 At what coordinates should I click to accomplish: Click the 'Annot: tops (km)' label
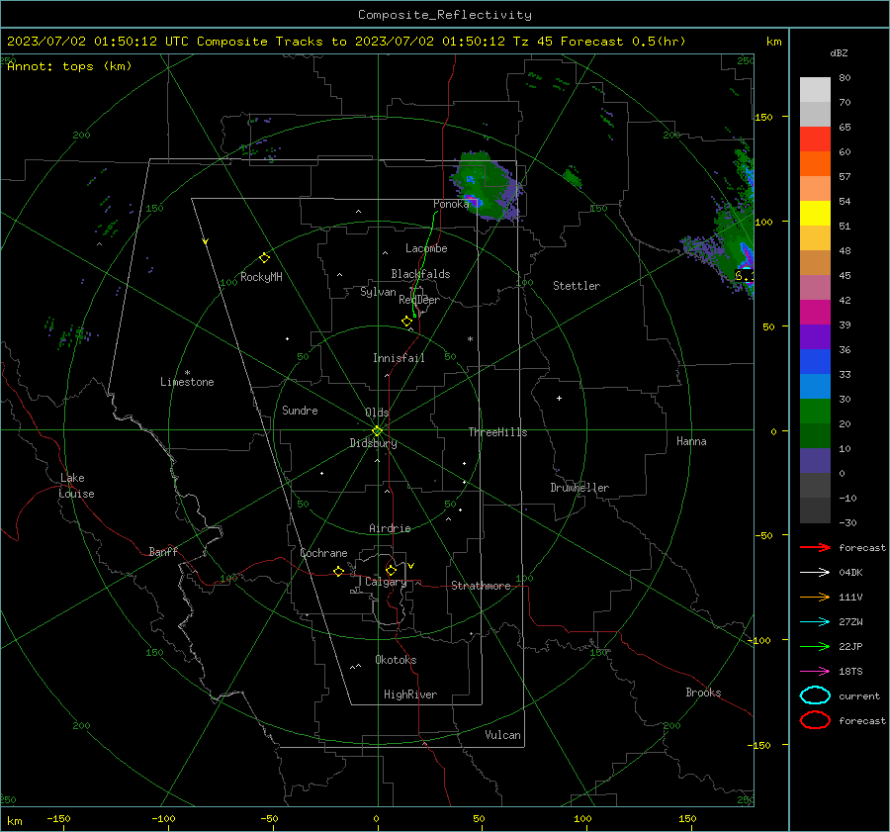click(x=69, y=66)
